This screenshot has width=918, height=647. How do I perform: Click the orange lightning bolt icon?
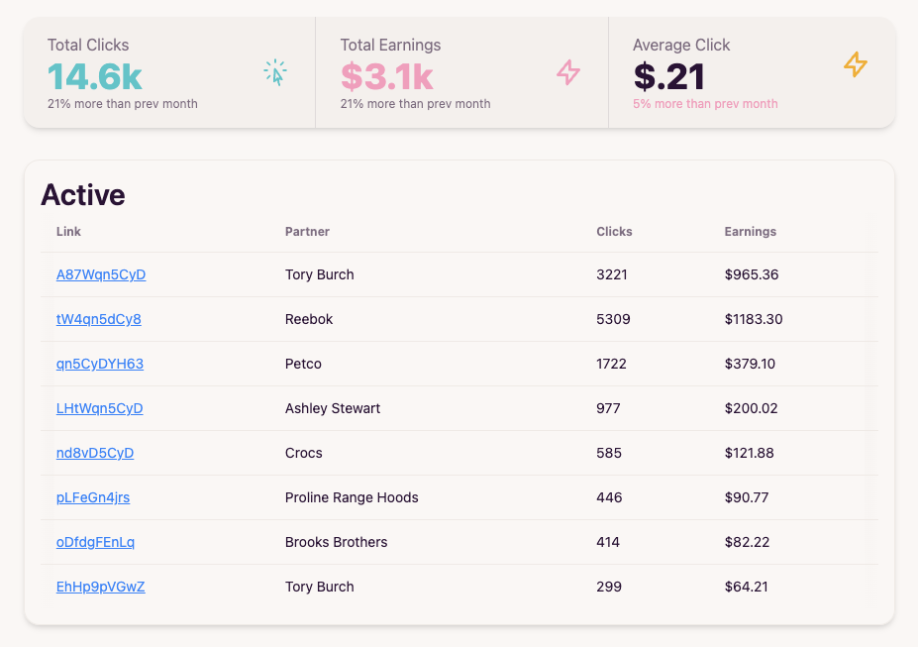coord(855,65)
